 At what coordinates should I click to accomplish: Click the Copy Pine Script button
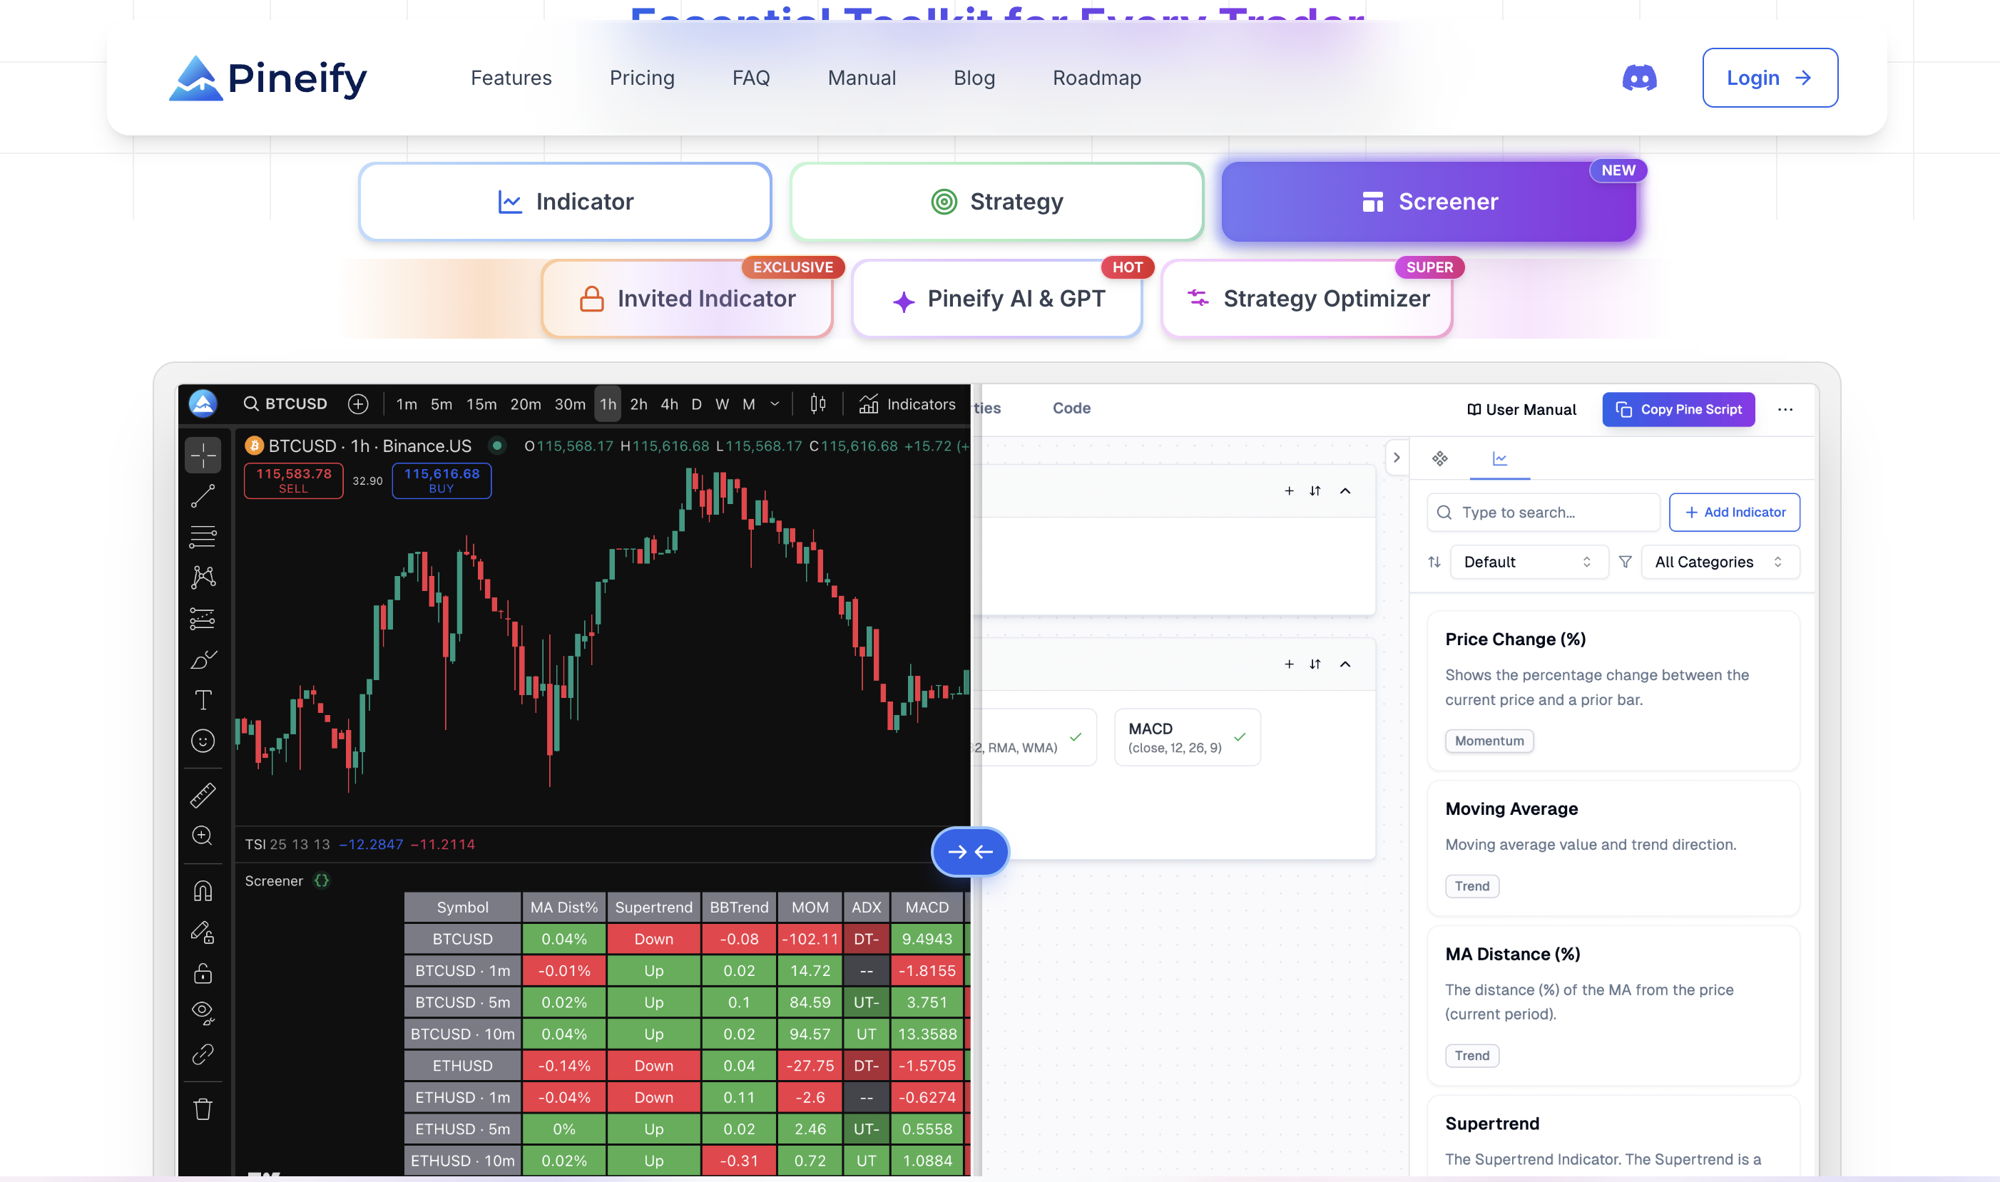pyautogui.click(x=1678, y=409)
